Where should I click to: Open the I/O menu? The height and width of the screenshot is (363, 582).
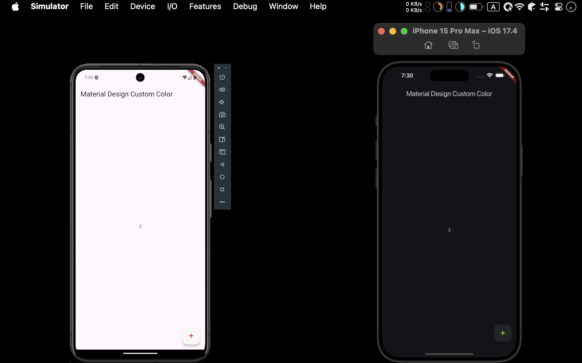pyautogui.click(x=172, y=6)
